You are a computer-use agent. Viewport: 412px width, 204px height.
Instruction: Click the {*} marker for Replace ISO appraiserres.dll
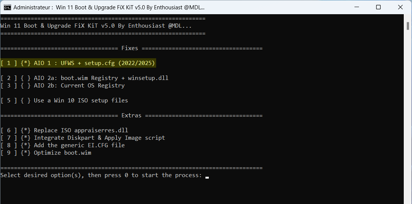click(x=26, y=130)
